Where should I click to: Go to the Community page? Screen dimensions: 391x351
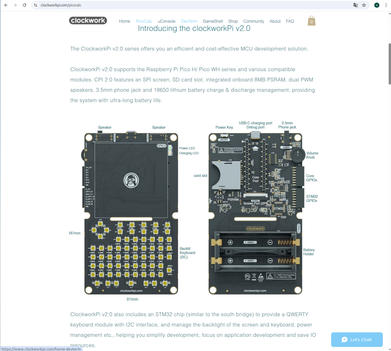253,21
